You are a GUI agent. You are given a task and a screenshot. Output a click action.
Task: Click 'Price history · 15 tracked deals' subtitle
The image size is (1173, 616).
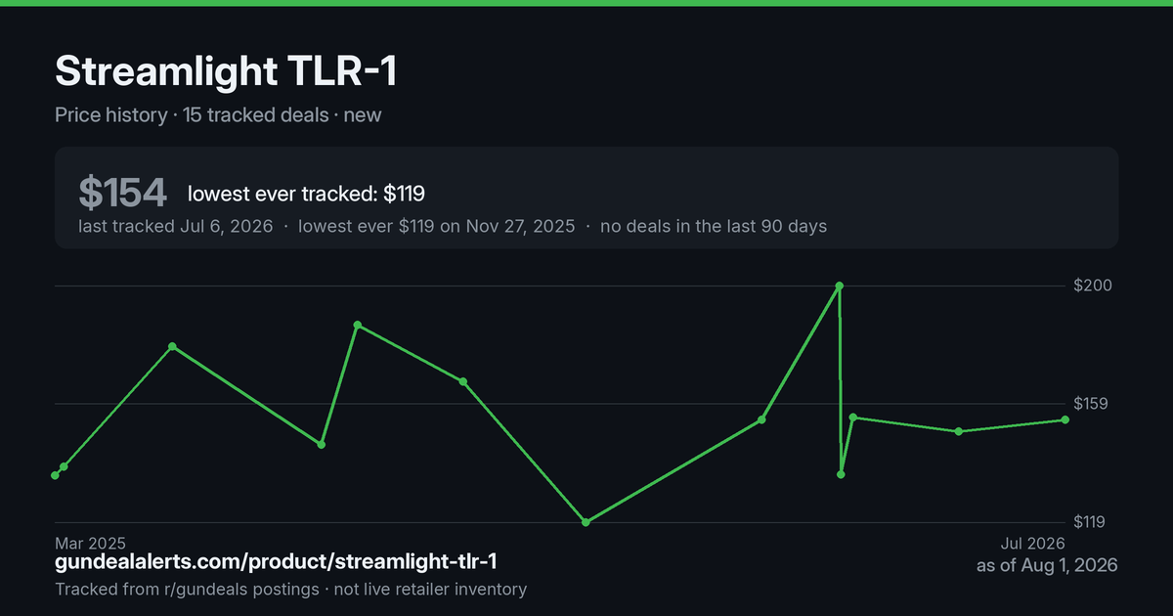(192, 114)
